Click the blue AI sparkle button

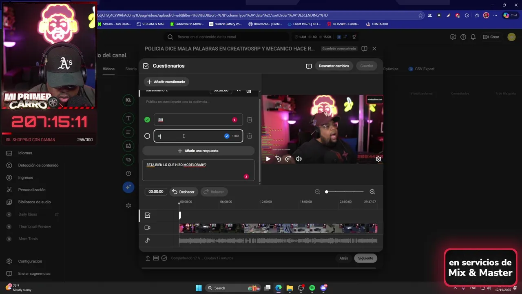tap(128, 187)
